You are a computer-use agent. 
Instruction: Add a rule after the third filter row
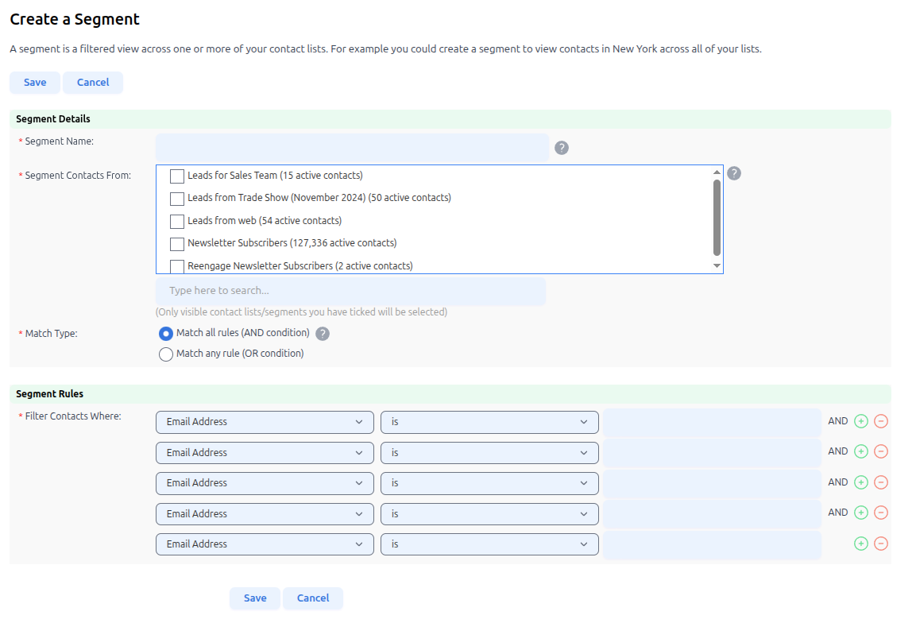point(861,483)
